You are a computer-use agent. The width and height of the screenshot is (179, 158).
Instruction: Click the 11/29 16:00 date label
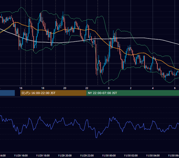(21, 156)
